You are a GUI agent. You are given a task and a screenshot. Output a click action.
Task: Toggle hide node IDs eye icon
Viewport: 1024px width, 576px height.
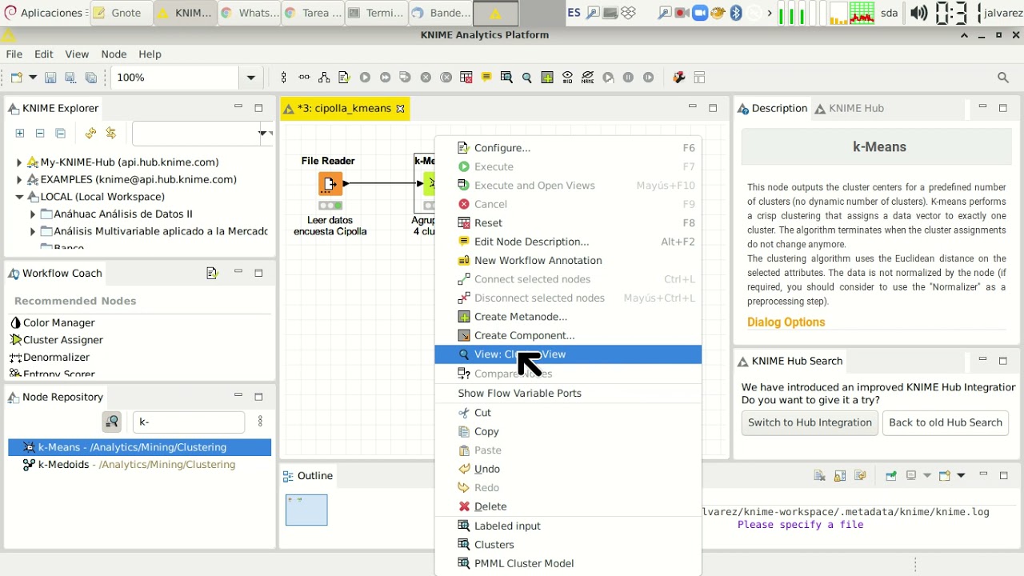[567, 78]
